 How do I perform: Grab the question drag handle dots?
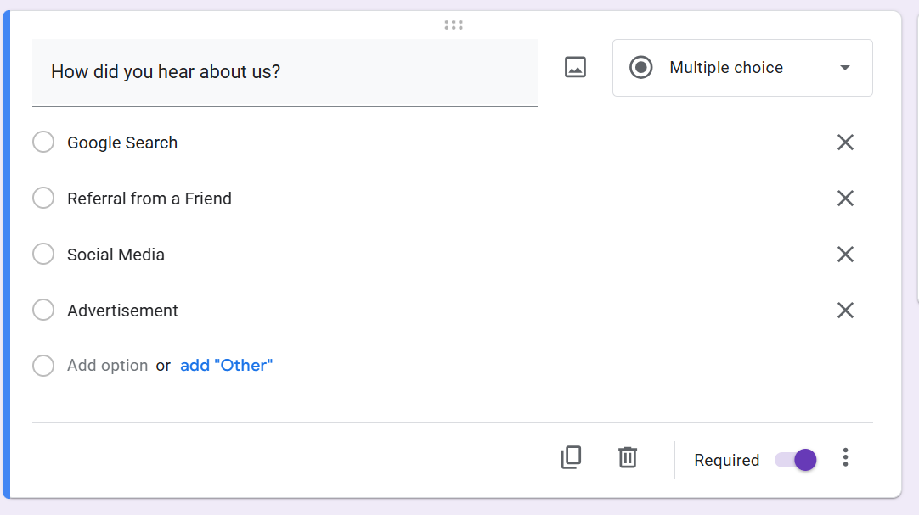tap(453, 25)
